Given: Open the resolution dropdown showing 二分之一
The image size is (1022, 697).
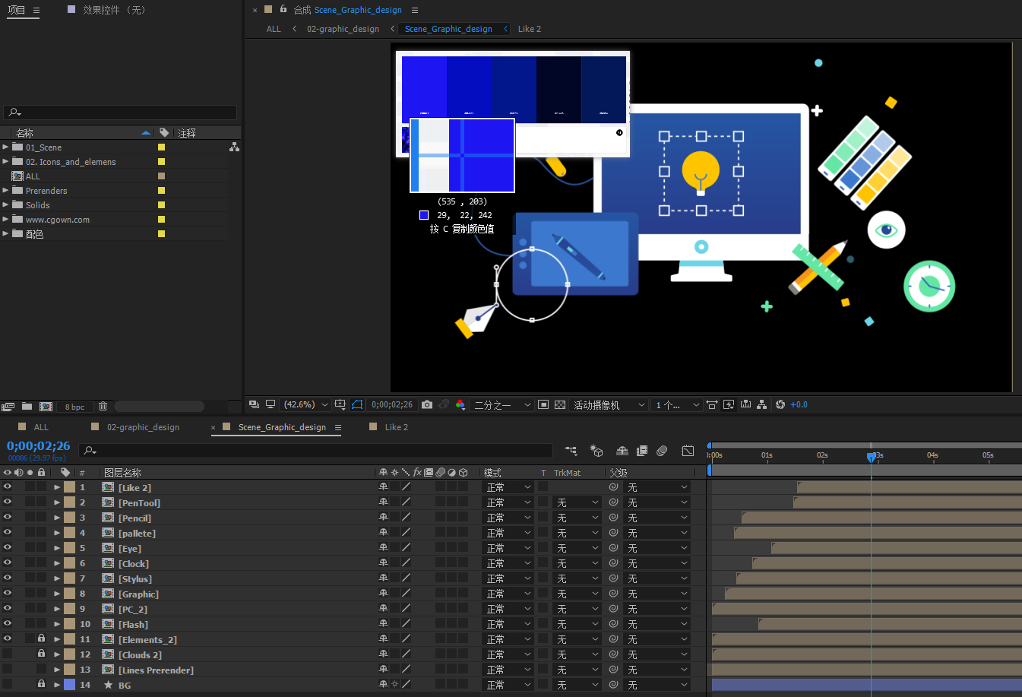Looking at the screenshot, I should pos(503,405).
